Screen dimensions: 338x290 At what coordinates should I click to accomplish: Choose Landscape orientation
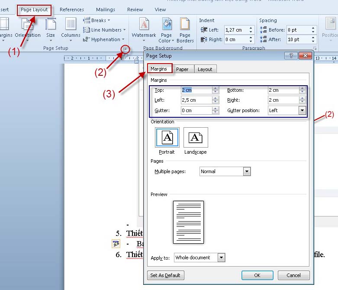tap(196, 141)
